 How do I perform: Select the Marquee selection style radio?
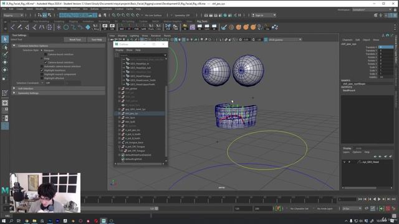(x=42, y=50)
